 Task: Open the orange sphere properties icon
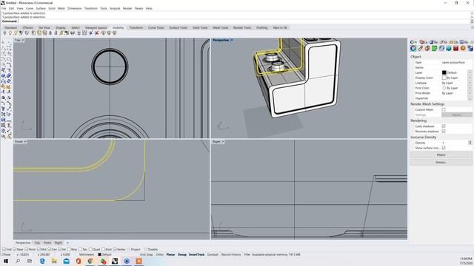[463, 48]
